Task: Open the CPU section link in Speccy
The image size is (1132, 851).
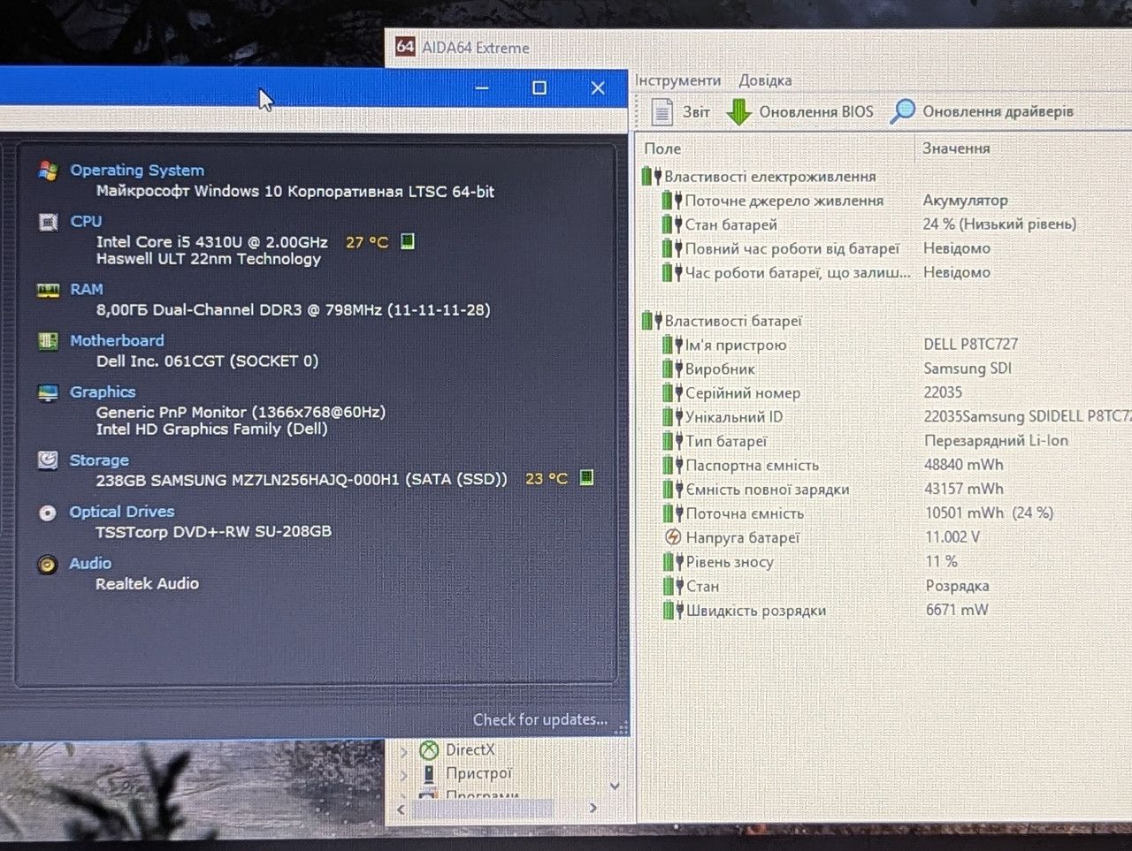Action: point(86,222)
